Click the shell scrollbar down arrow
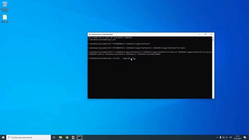 click(213, 98)
